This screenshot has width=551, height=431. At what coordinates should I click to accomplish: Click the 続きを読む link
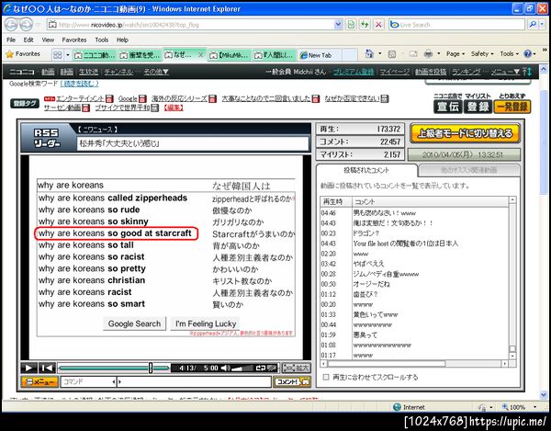[x=79, y=84]
